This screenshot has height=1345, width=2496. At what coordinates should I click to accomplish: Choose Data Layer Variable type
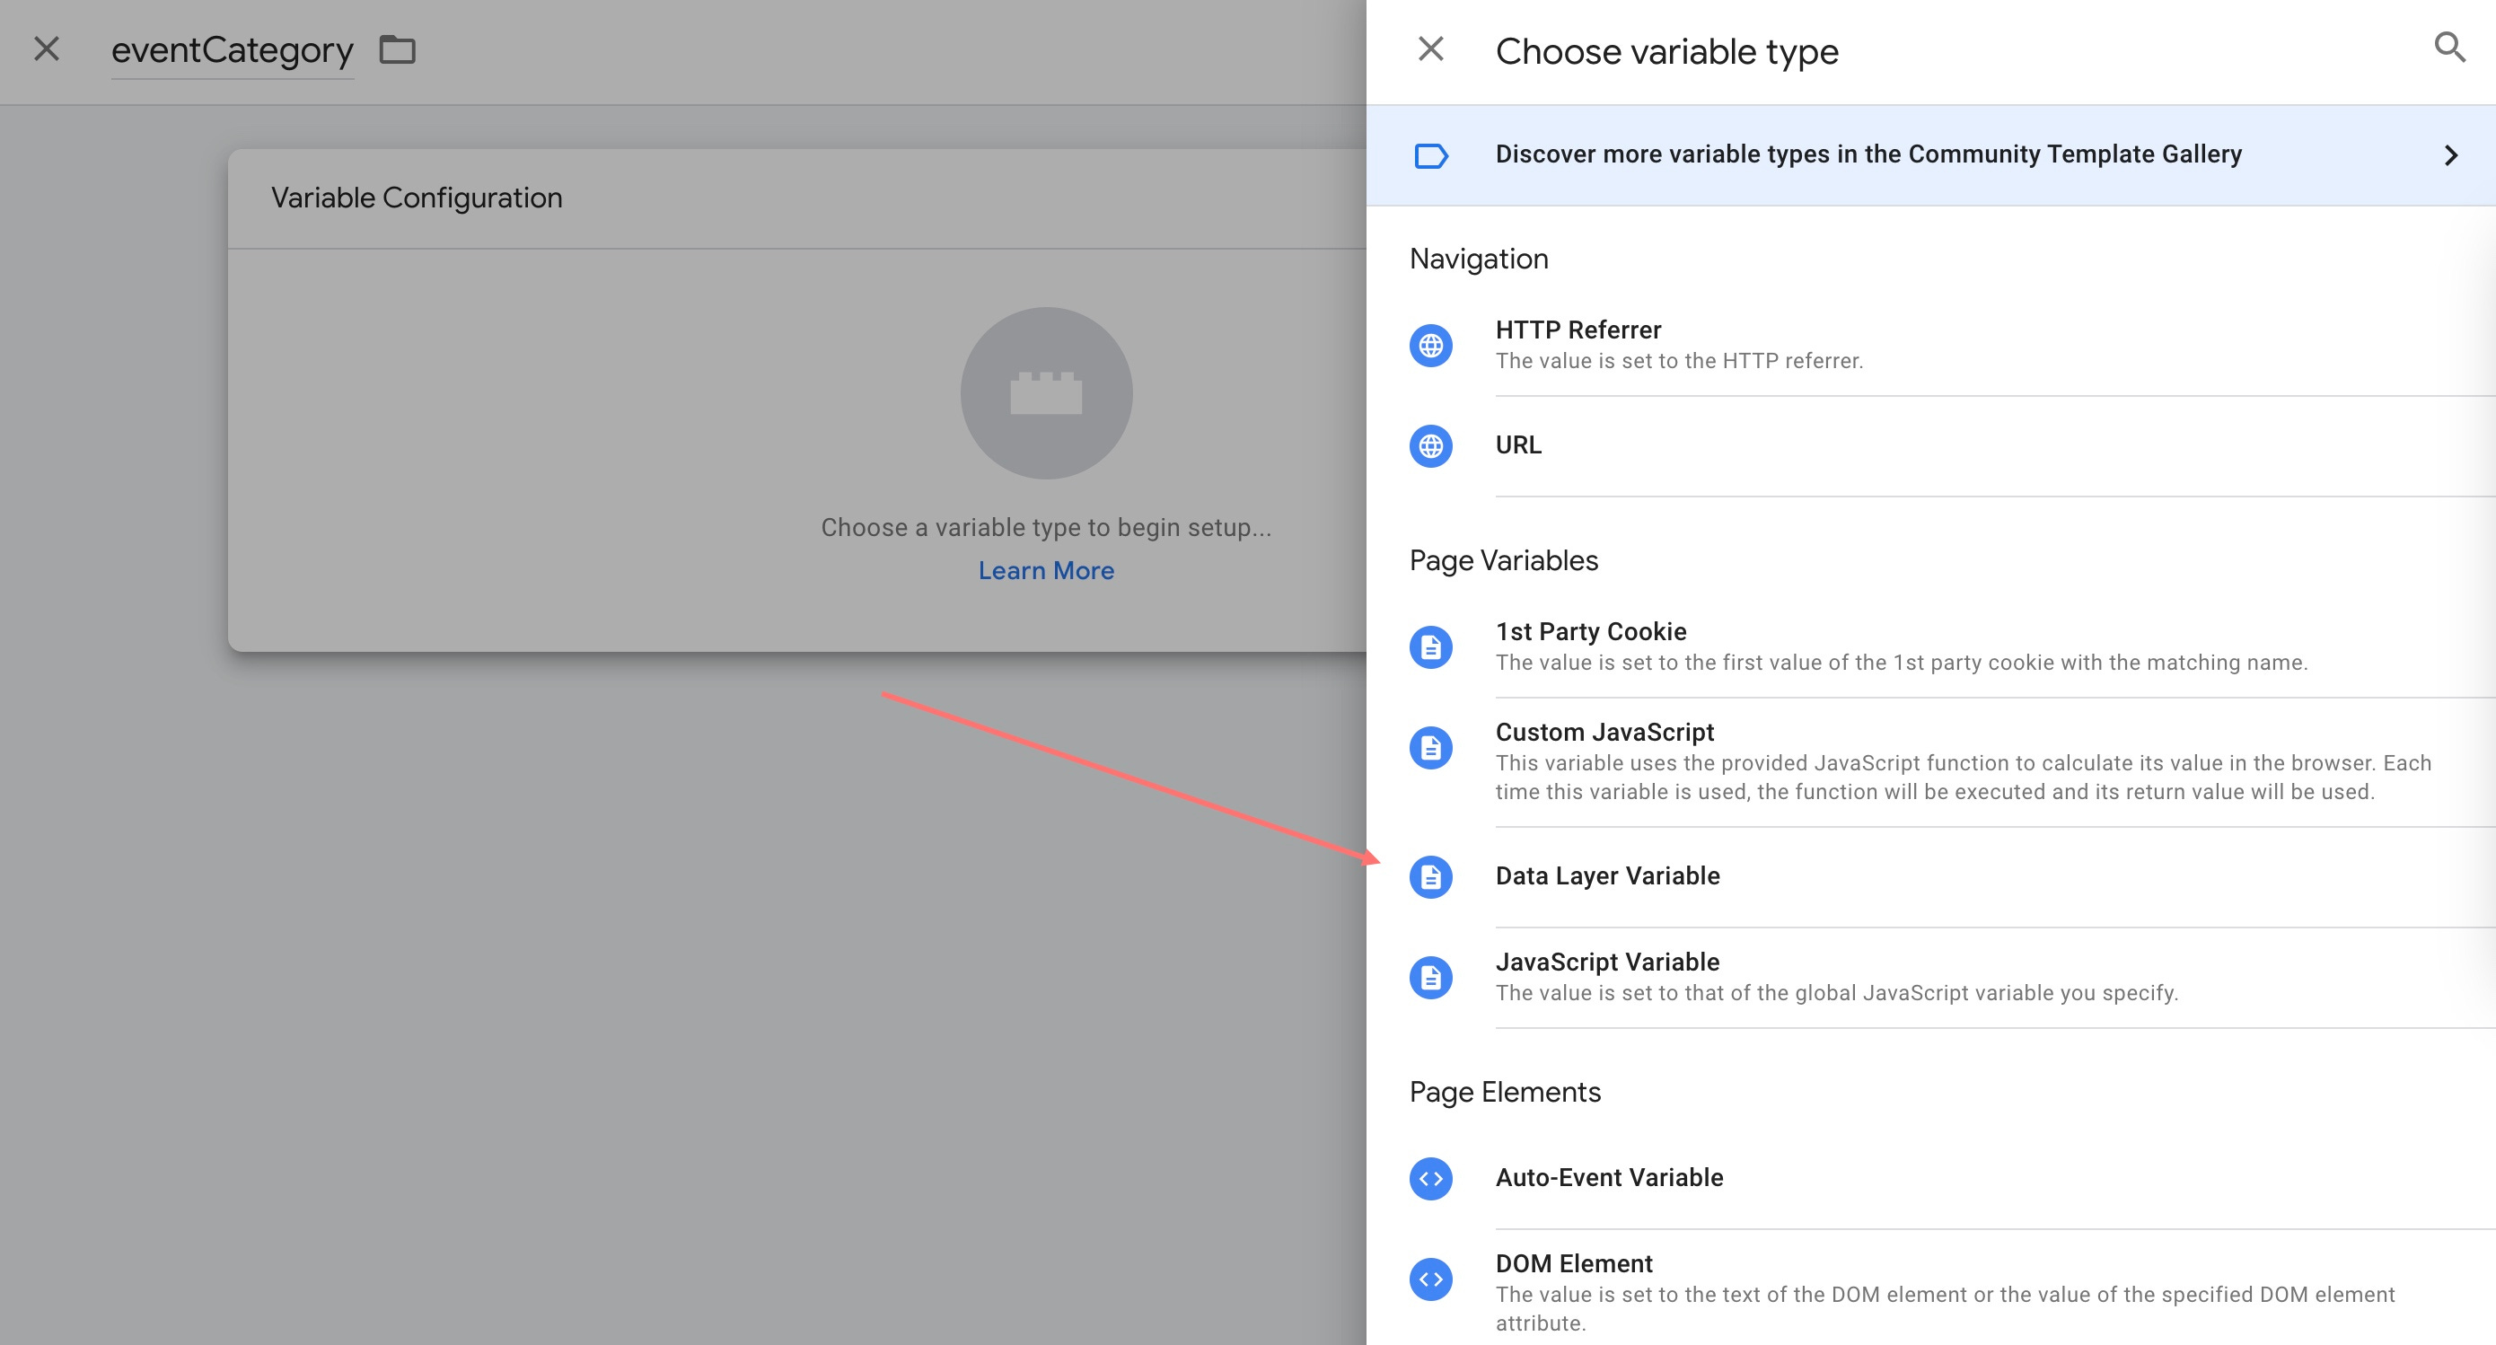point(1930,877)
